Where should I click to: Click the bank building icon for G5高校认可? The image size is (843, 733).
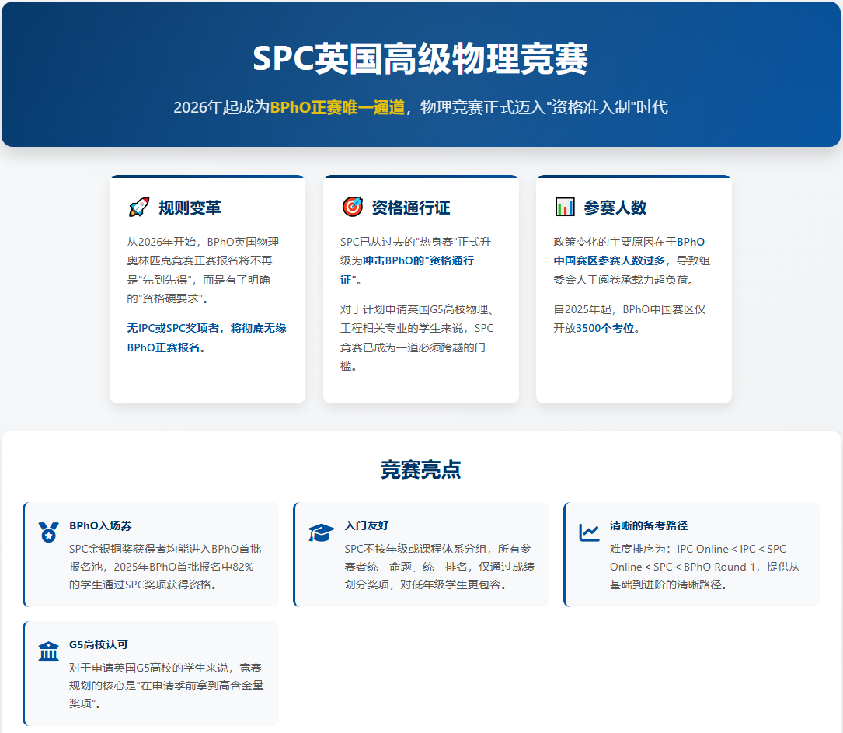[x=48, y=651]
